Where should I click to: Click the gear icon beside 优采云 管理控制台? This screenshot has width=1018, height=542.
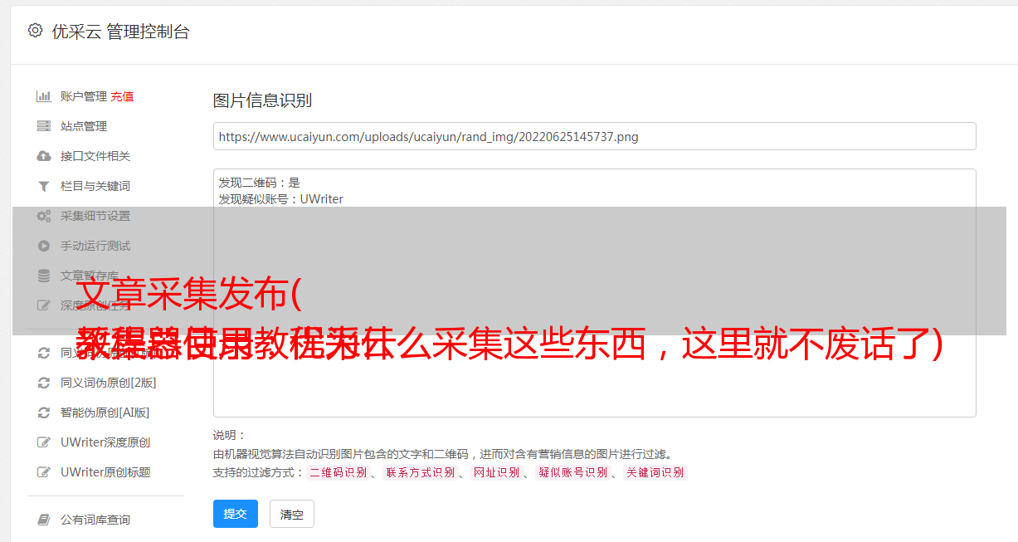35,31
